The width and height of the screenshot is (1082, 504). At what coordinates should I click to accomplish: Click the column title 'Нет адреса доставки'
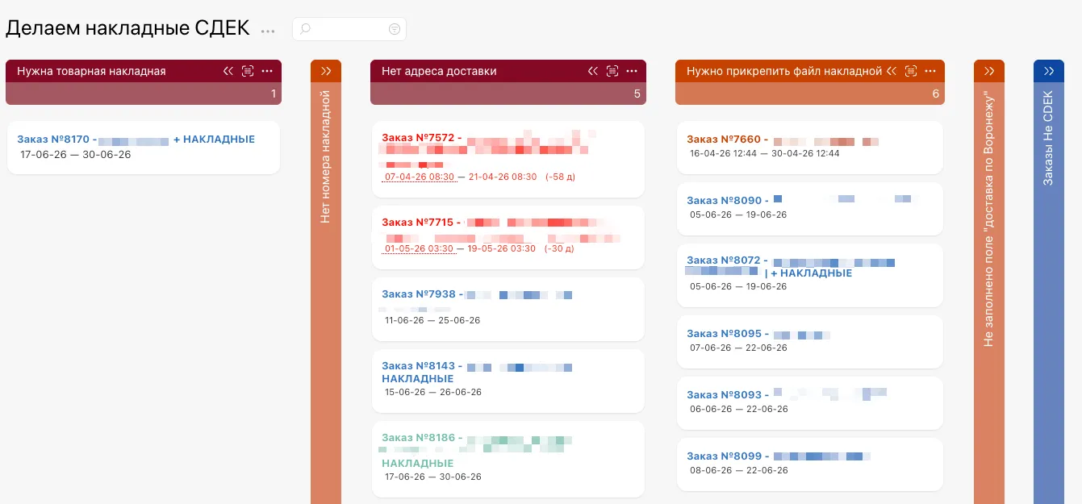click(x=439, y=71)
